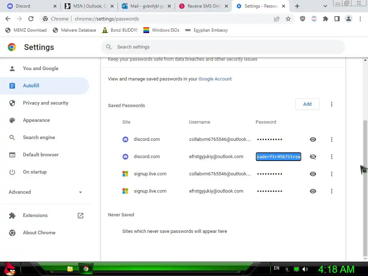Open more actions for signup.live.com collabvm6765546 entry
This screenshot has width=368, height=276.
[332, 174]
